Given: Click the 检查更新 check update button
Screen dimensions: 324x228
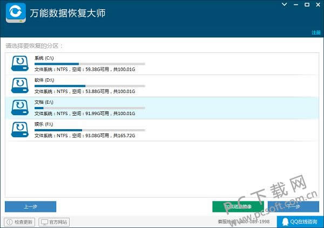Looking at the screenshot, I should (19, 222).
